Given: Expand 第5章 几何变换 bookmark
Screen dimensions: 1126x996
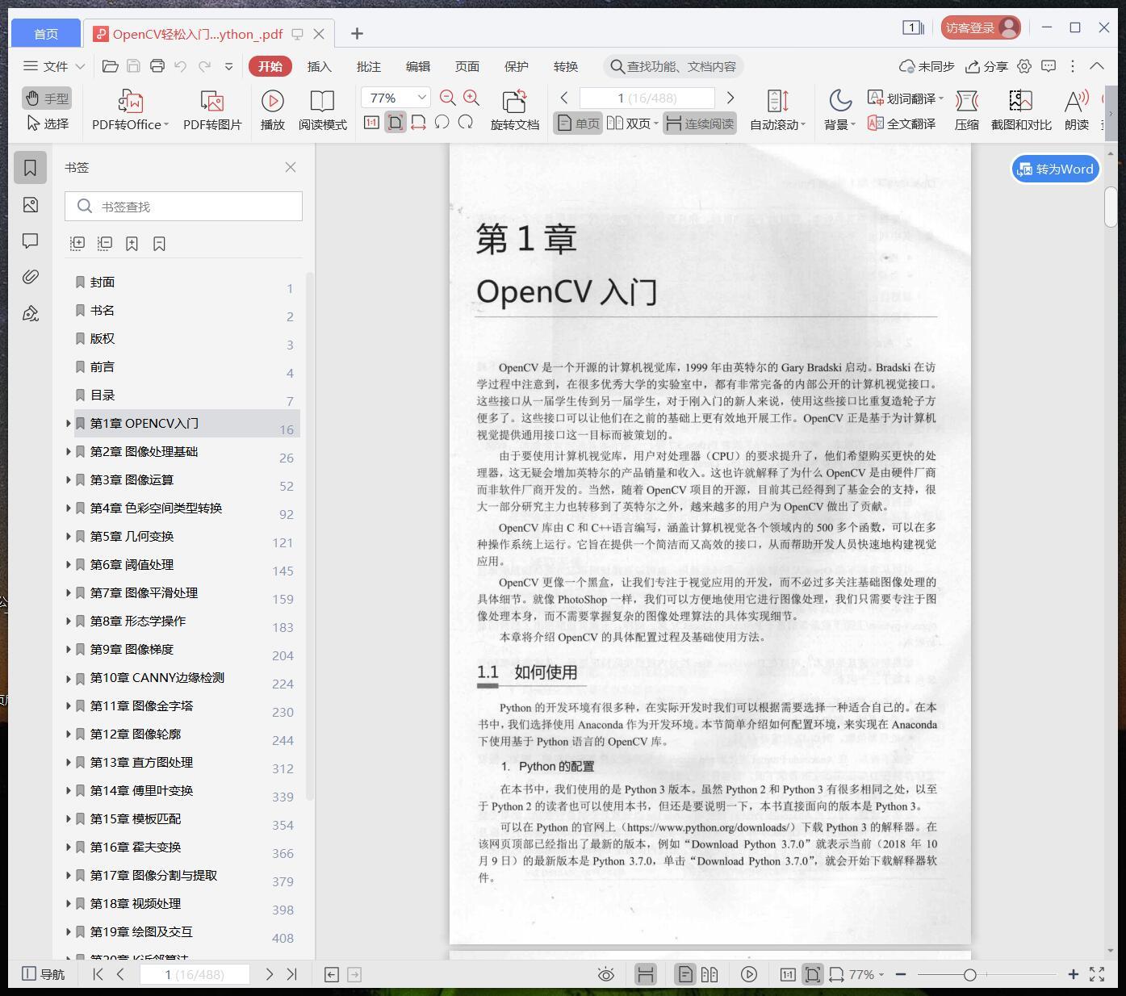Looking at the screenshot, I should tap(69, 537).
